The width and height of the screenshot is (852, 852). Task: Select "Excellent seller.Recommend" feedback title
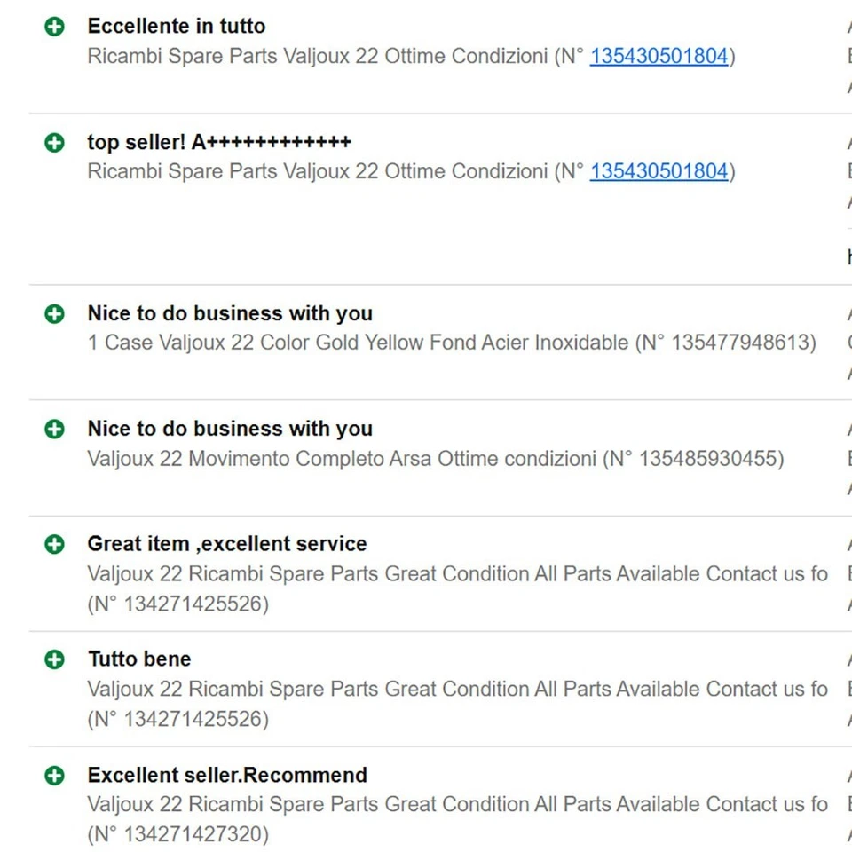pyautogui.click(x=226, y=776)
